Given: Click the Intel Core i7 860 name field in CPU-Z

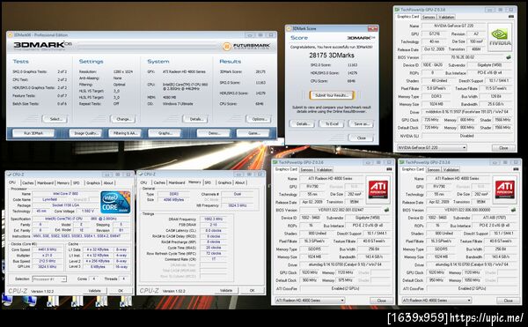Looking at the screenshot, I should click(x=66, y=194).
